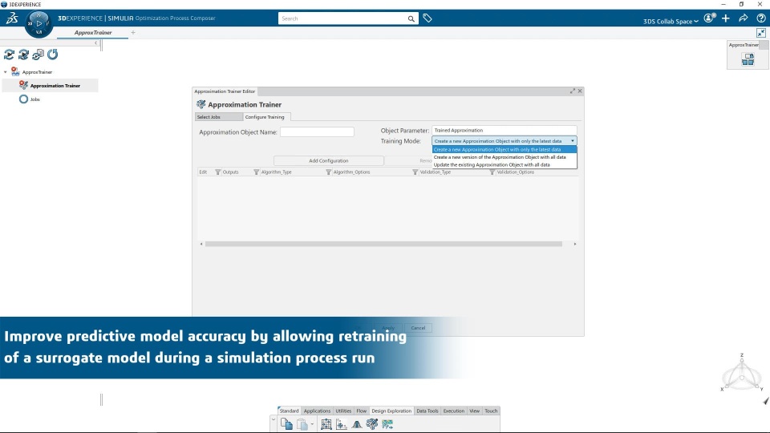The image size is (770, 433).
Task: Open the Design Exploration toolbar tab
Action: [391, 411]
